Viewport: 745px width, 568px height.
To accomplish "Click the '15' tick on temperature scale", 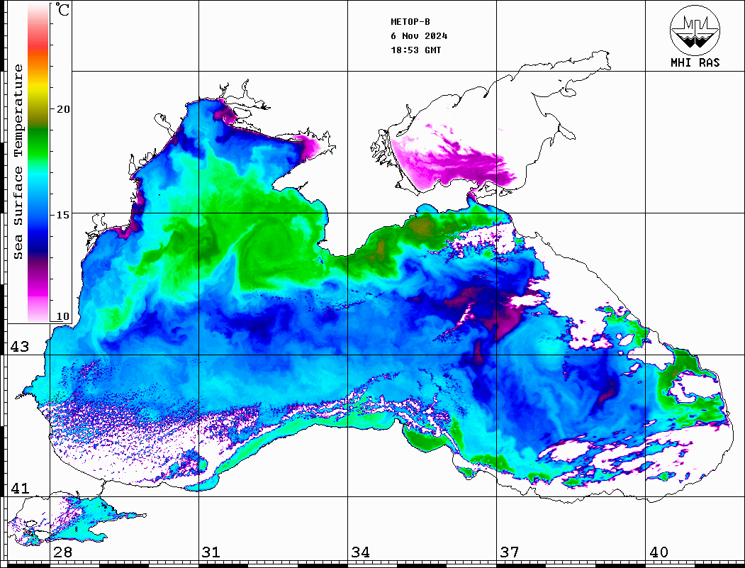I will coord(62,215).
